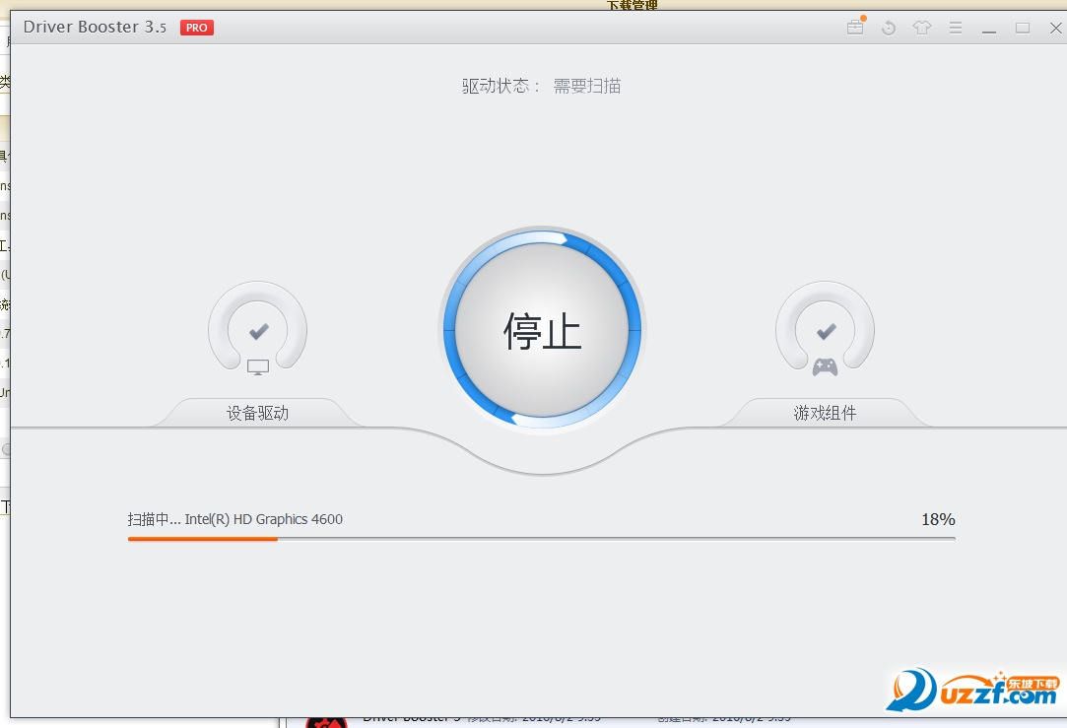1067x728 pixels.
Task: Click the orange scan progress bar
Action: click(x=542, y=538)
